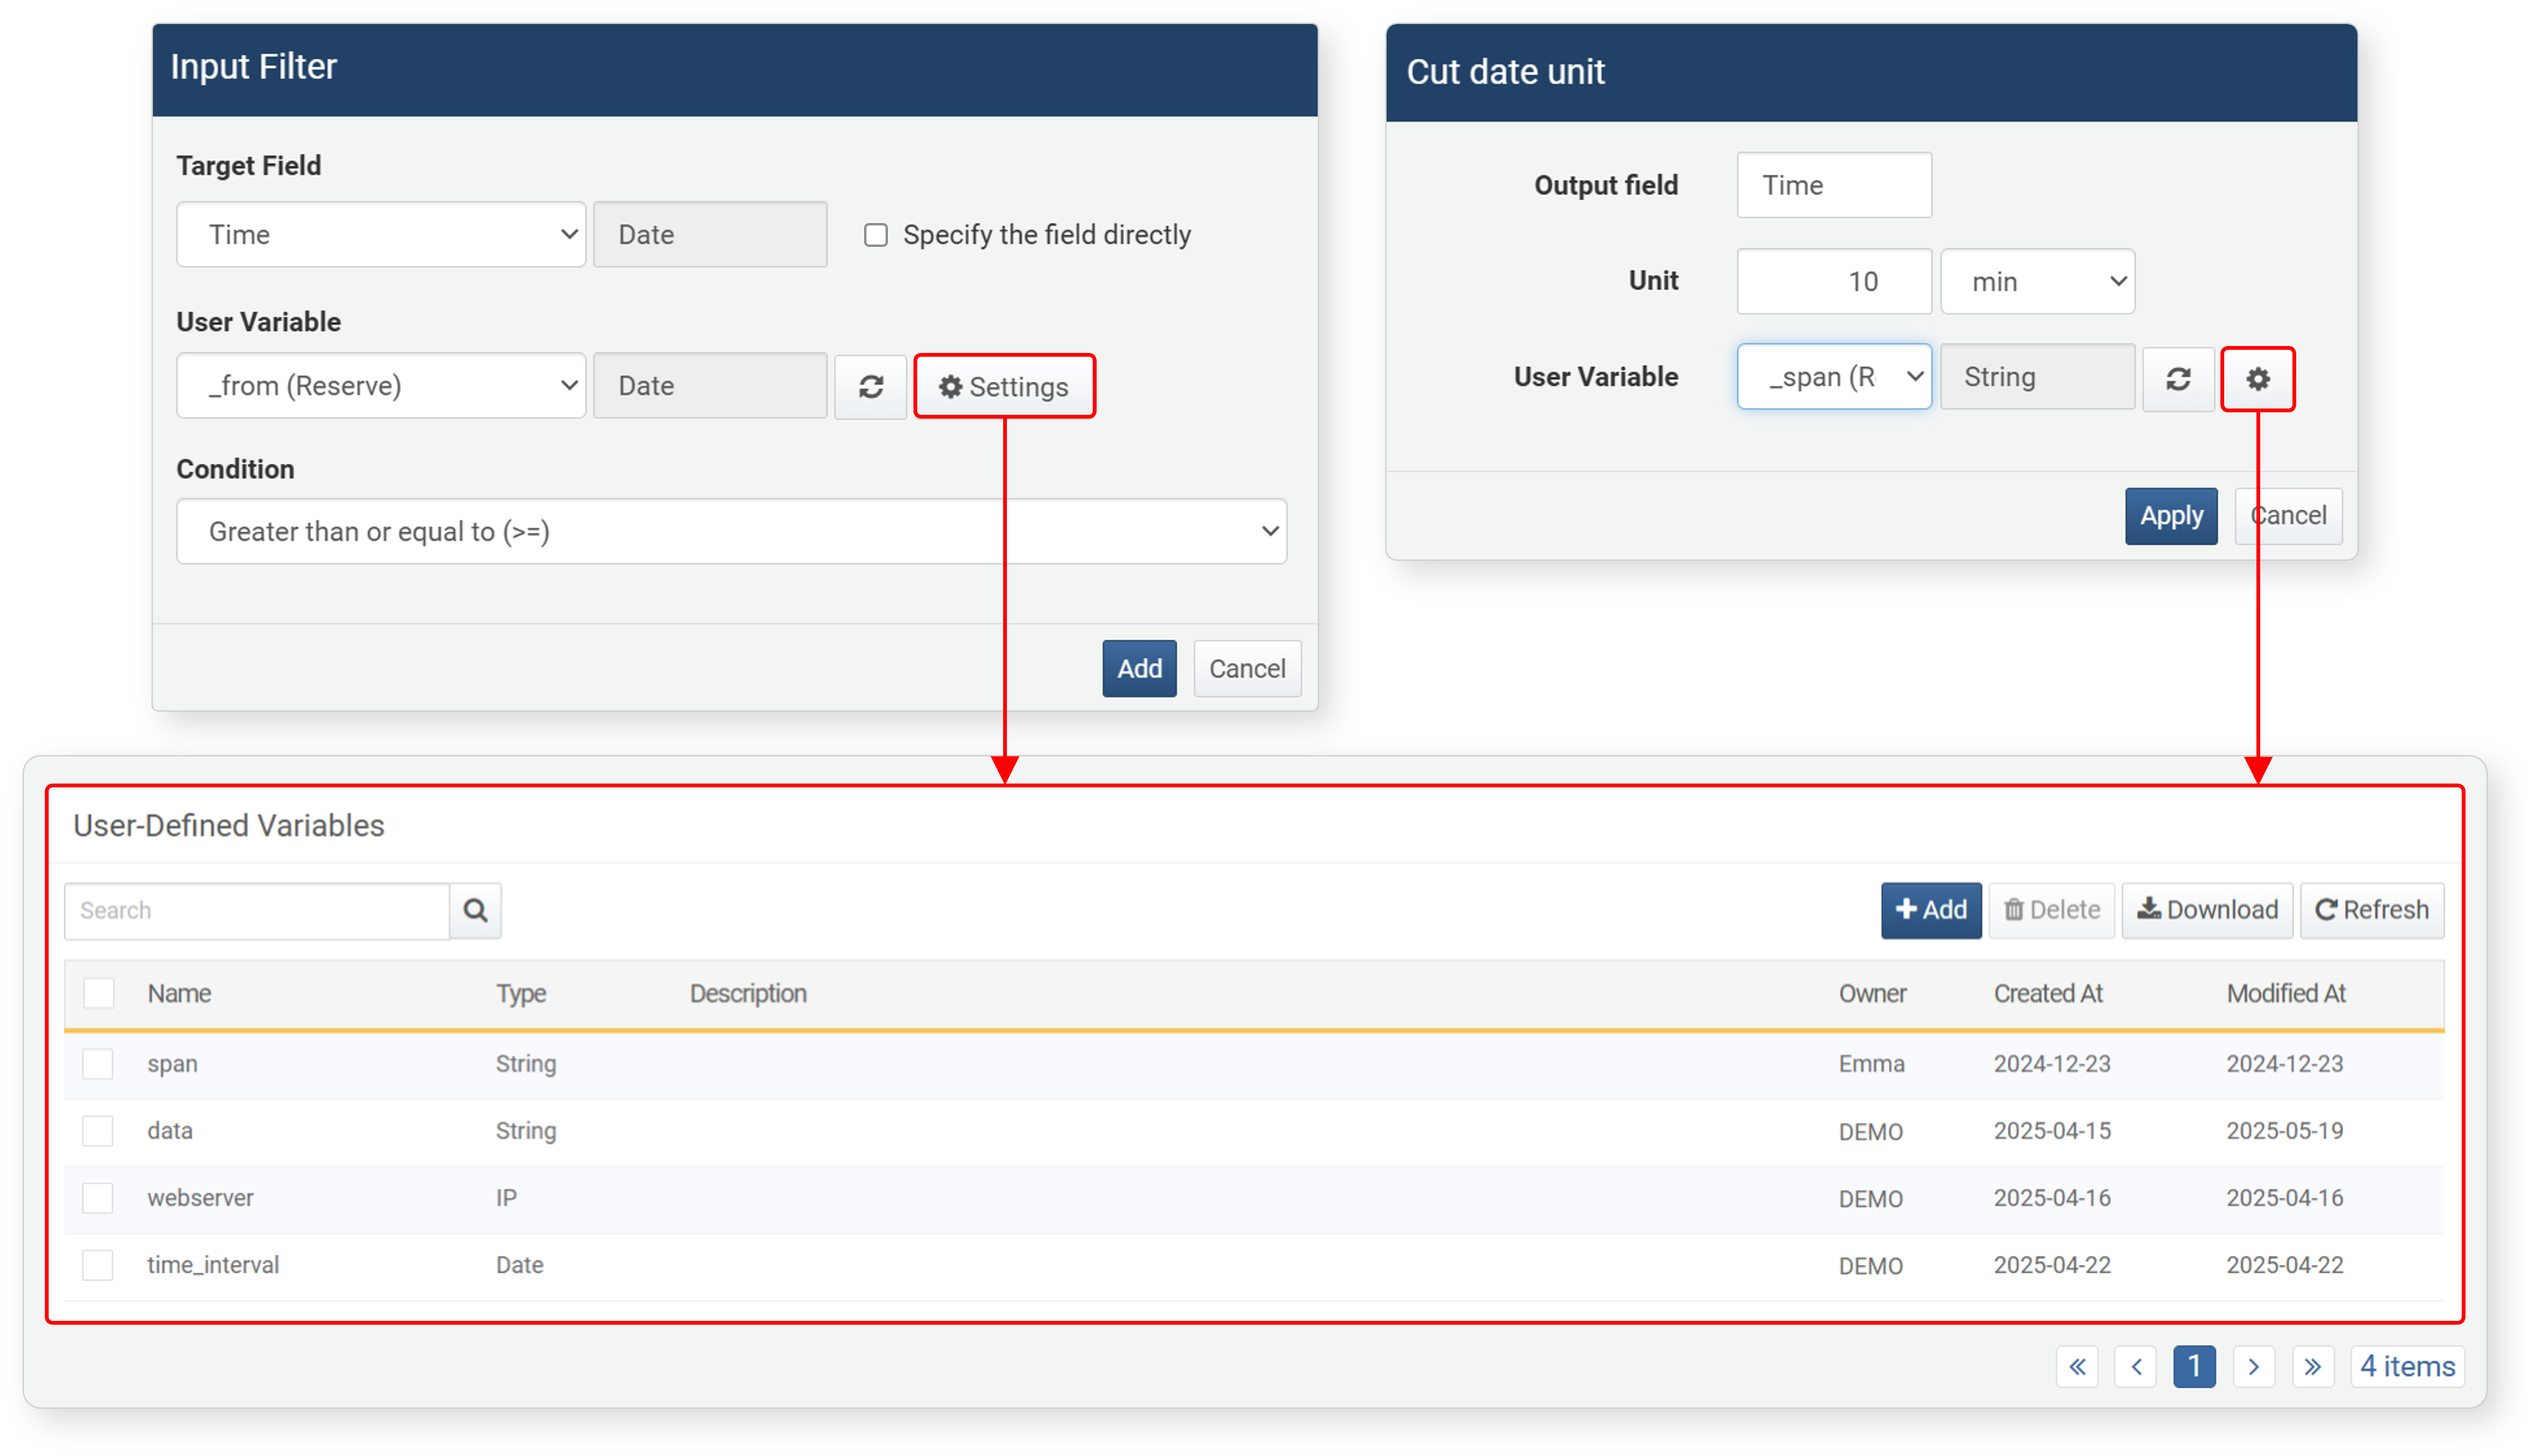This screenshot has height=1456, width=2535.
Task: Click the 4 items count label
Action: tap(2407, 1366)
